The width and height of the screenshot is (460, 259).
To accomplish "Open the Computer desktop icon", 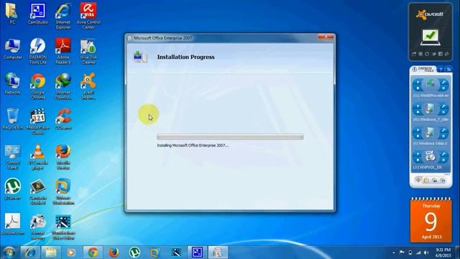I will 12,49.
